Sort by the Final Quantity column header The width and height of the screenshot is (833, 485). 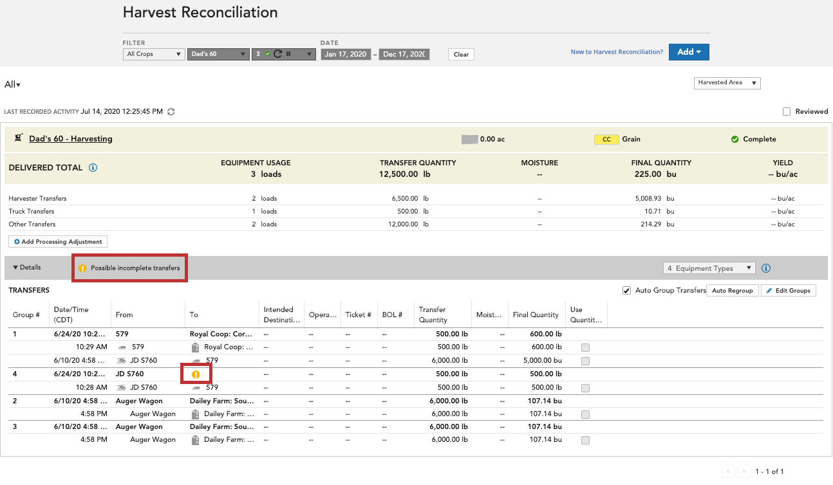(x=536, y=315)
